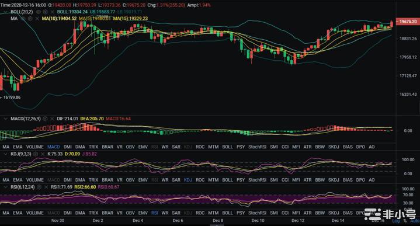This screenshot has width=420, height=226.
Task: Select BIAS tab below the KDJ chart
Action: coord(348,180)
